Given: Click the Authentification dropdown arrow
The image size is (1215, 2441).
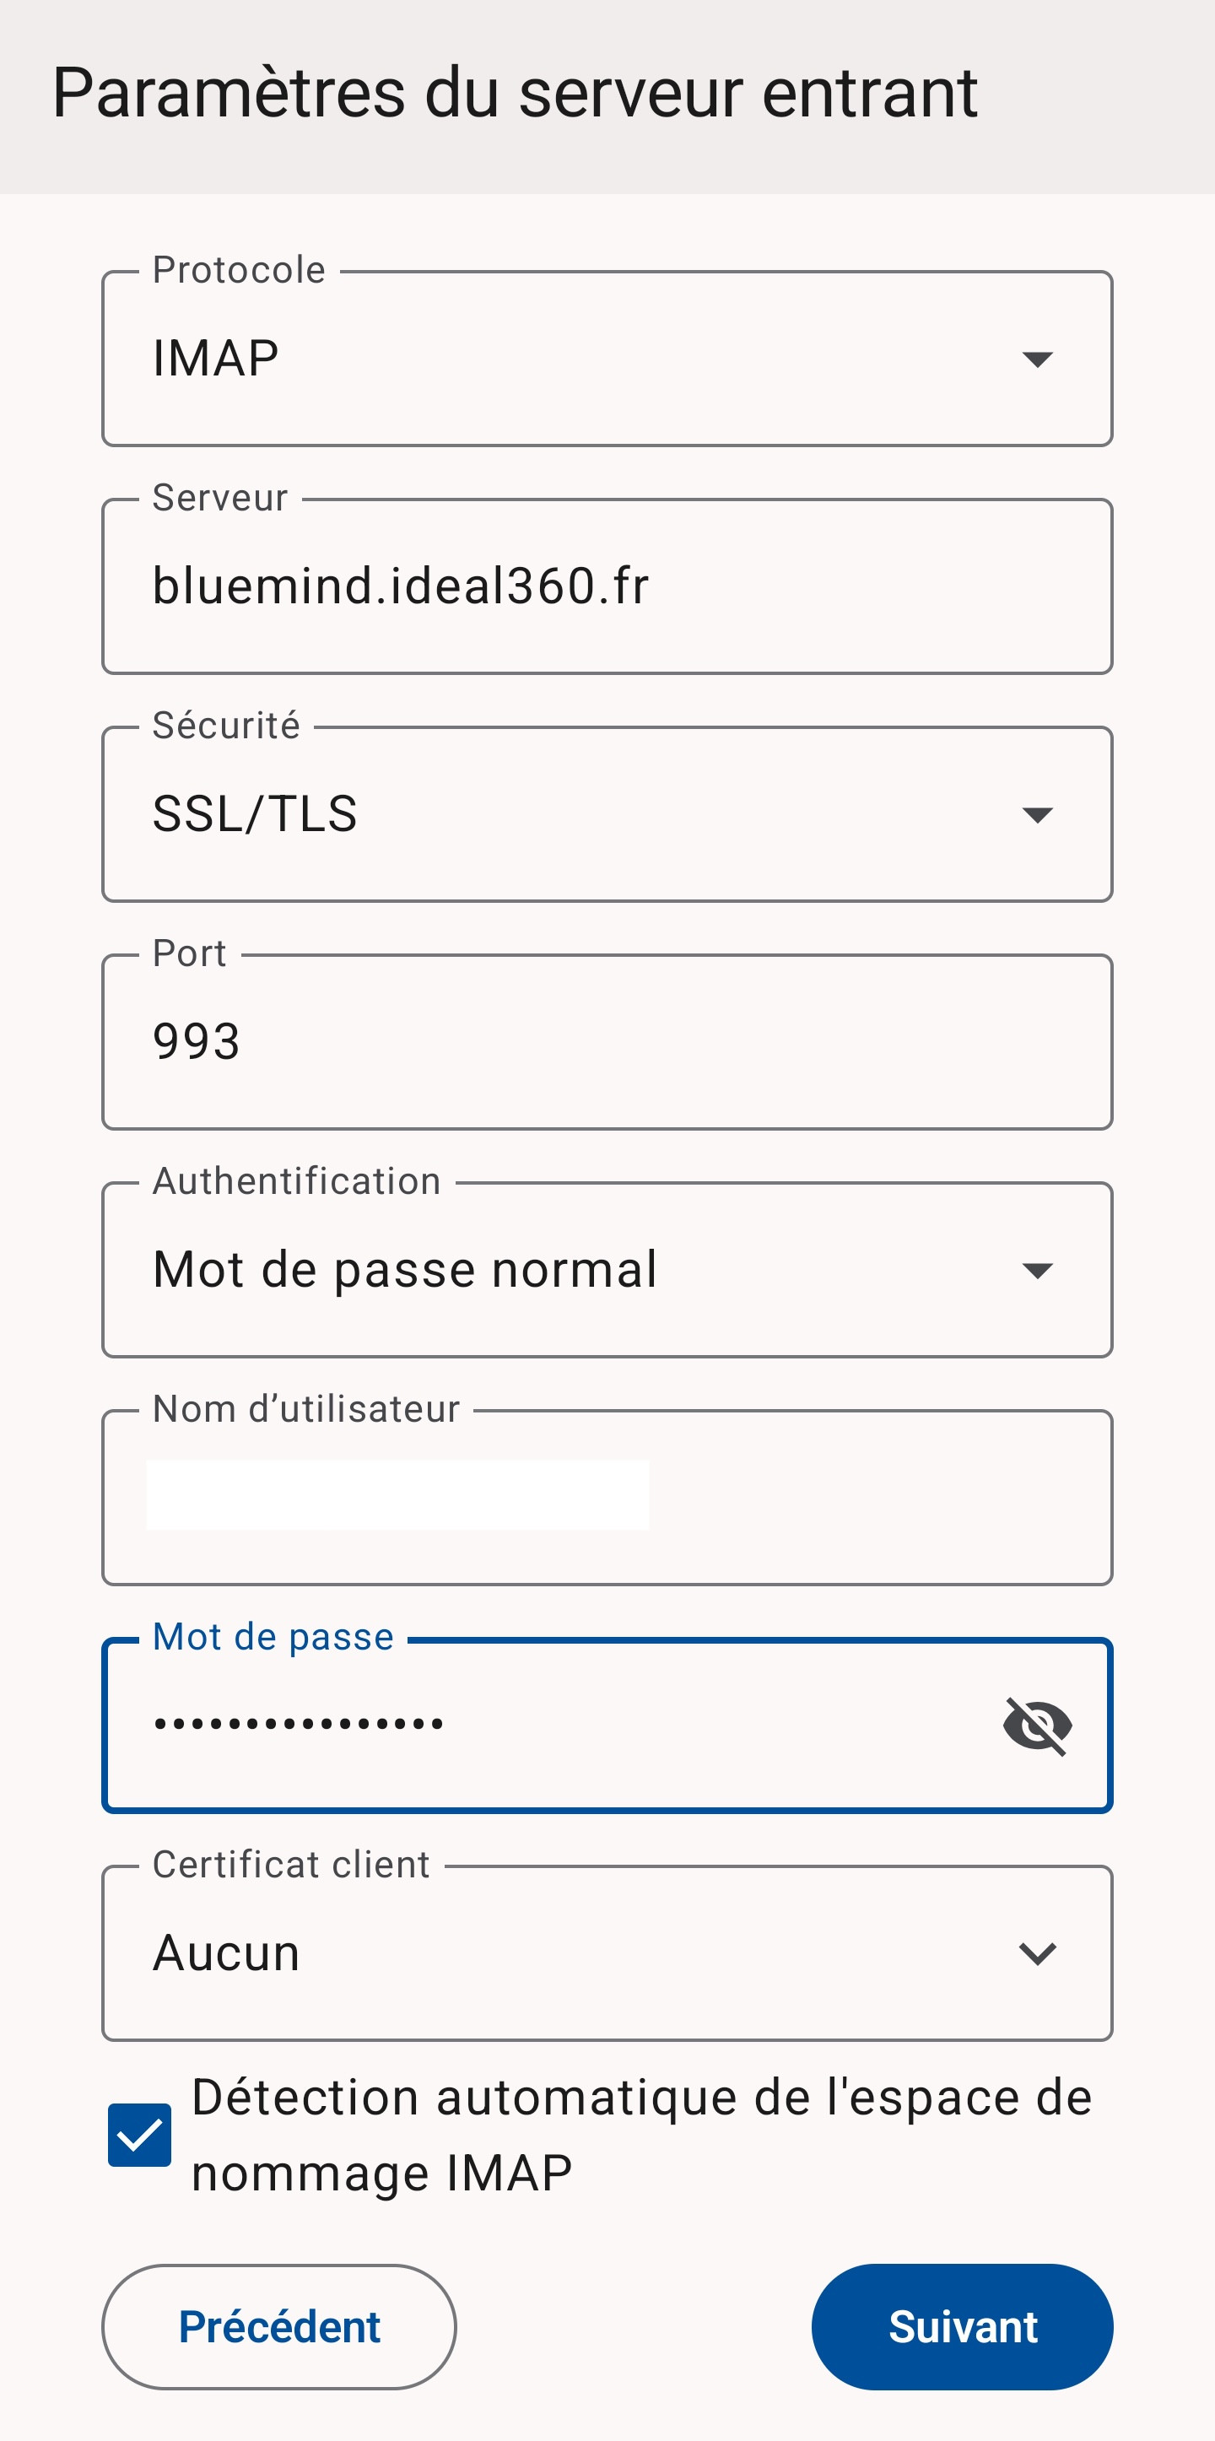Looking at the screenshot, I should tap(1037, 1270).
